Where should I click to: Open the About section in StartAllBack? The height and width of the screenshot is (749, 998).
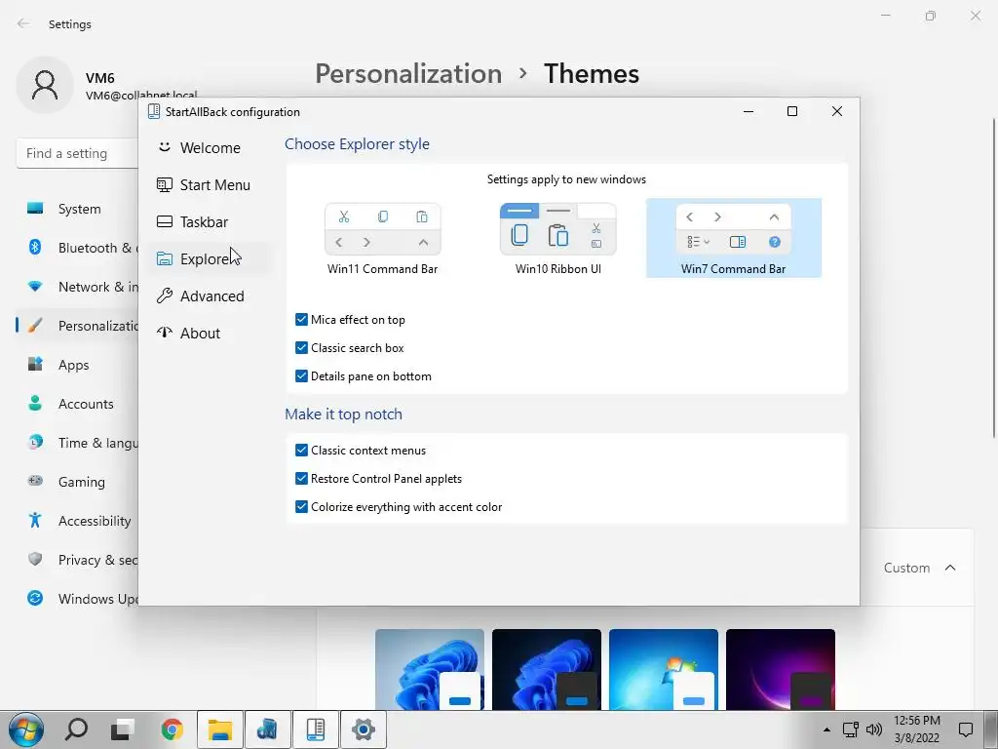click(x=210, y=334)
